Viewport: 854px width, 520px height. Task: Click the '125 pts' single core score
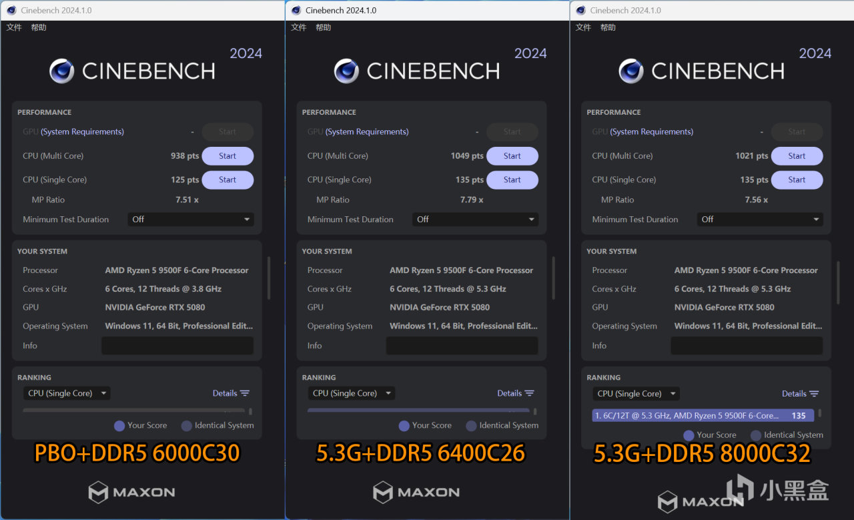click(185, 180)
